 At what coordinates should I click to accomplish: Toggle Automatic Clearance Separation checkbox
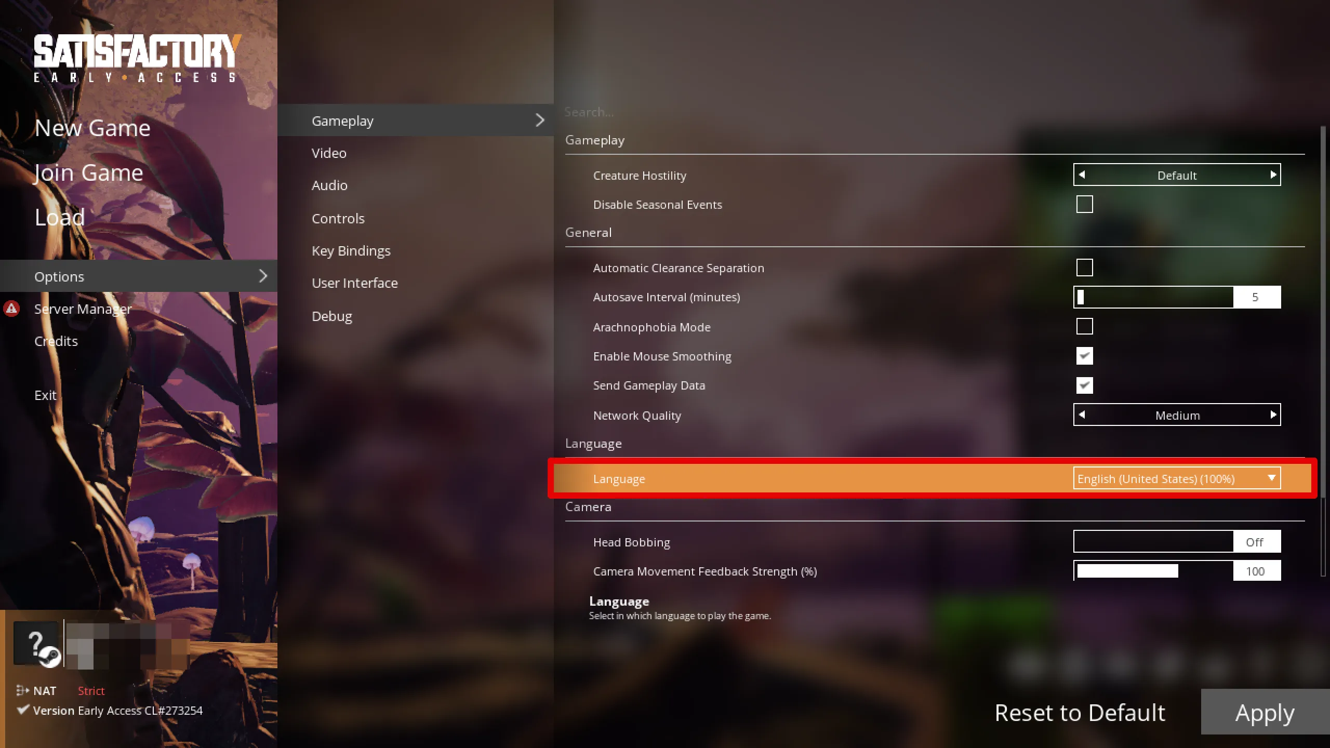(x=1084, y=266)
